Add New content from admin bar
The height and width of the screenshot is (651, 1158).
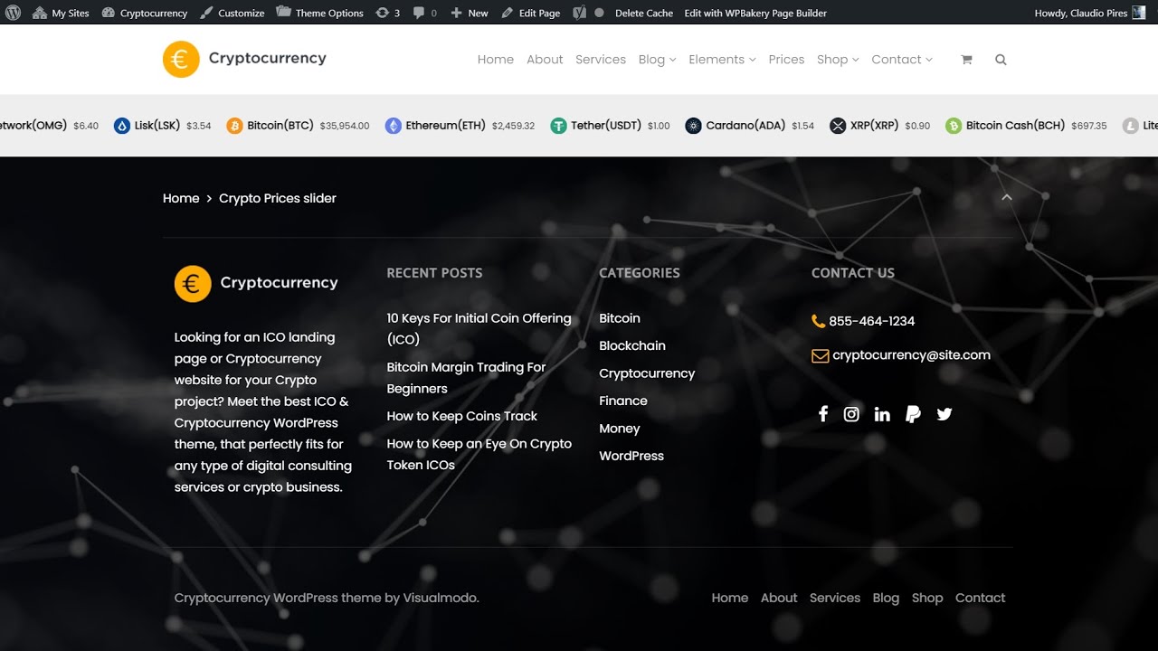[469, 13]
